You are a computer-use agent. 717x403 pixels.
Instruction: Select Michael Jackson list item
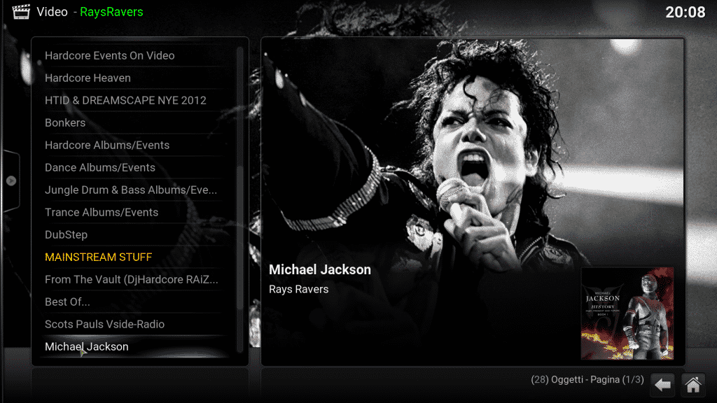pos(135,347)
